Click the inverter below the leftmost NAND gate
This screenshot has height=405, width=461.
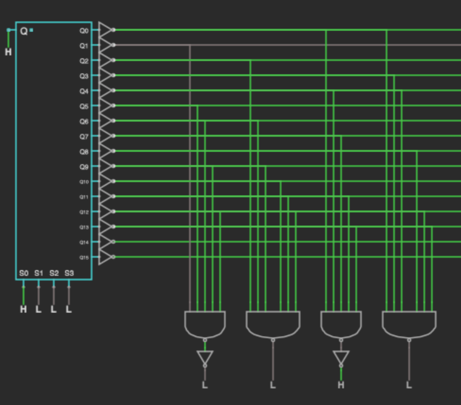[x=205, y=357]
